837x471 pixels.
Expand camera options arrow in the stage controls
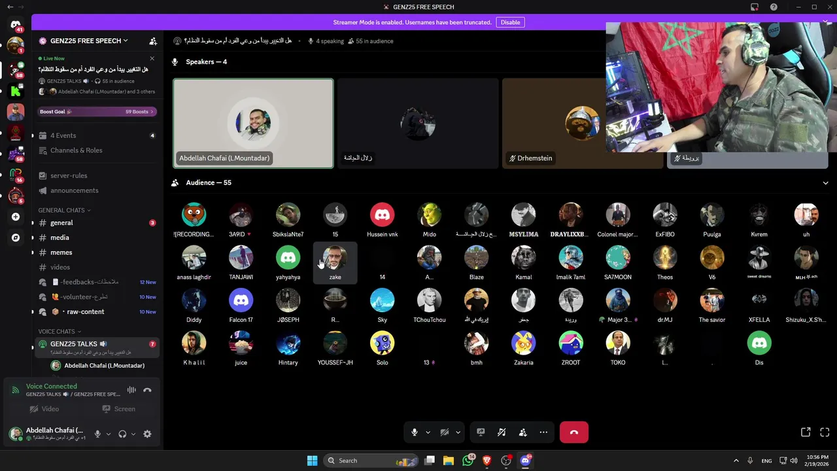(458, 432)
